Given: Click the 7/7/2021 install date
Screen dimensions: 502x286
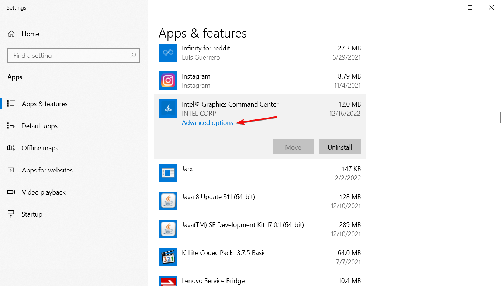Looking at the screenshot, I should (349, 262).
